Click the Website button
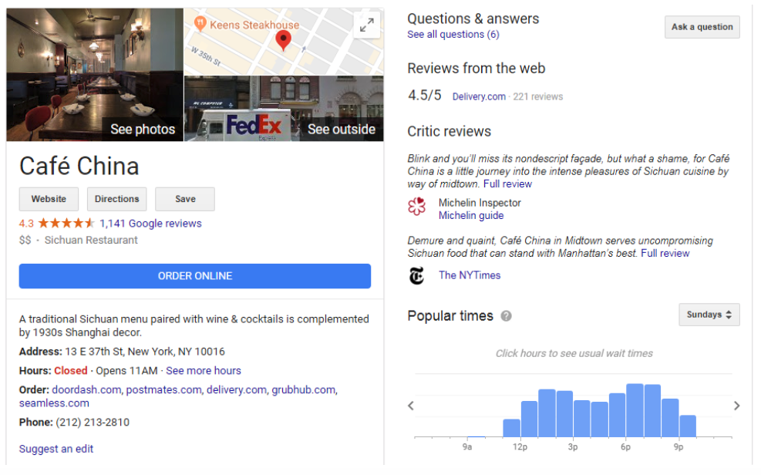Screen dimensions: 761x475 (x=49, y=199)
